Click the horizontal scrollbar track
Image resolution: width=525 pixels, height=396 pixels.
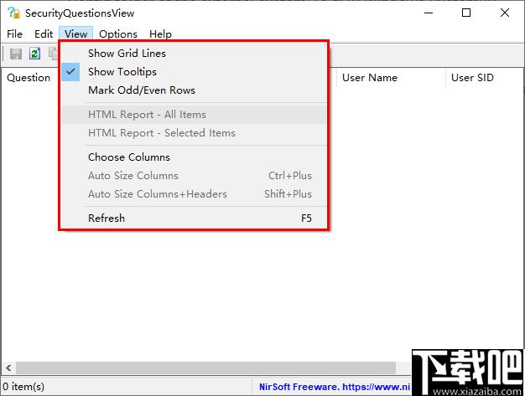click(x=206, y=368)
